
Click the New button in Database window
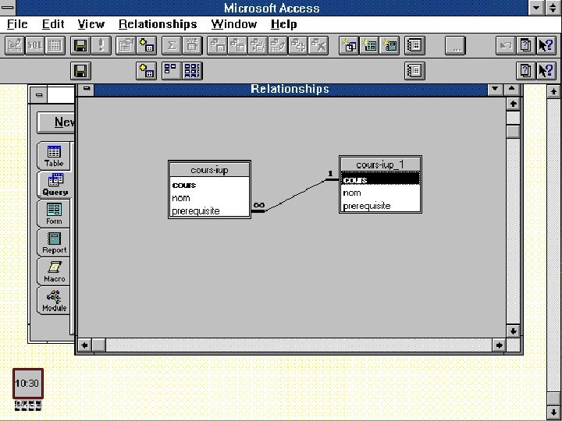click(x=56, y=122)
